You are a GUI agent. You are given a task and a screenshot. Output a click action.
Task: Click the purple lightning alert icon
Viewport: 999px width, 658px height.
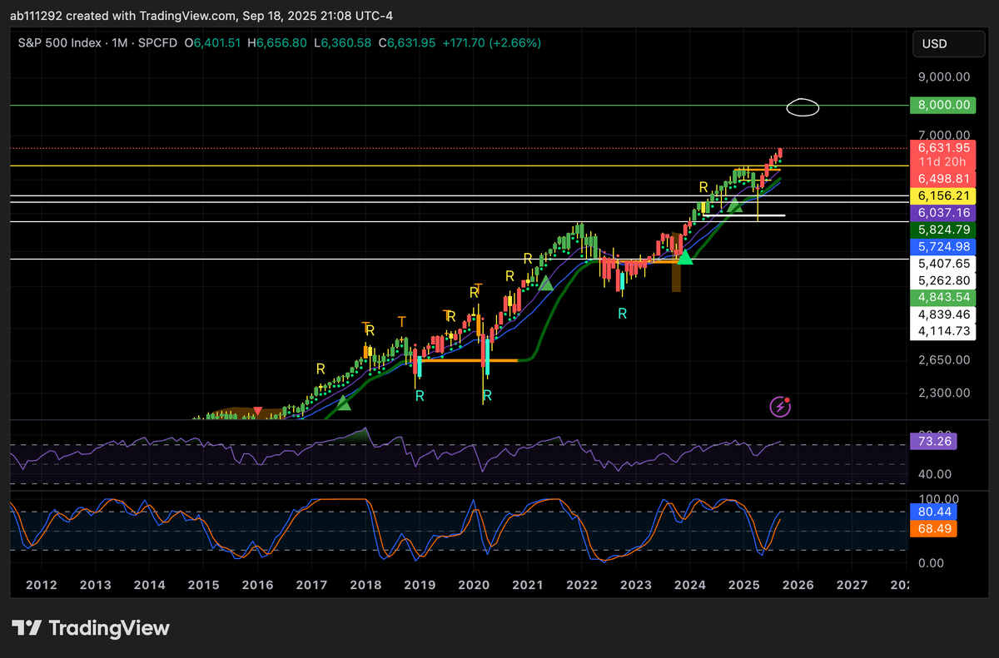780,407
